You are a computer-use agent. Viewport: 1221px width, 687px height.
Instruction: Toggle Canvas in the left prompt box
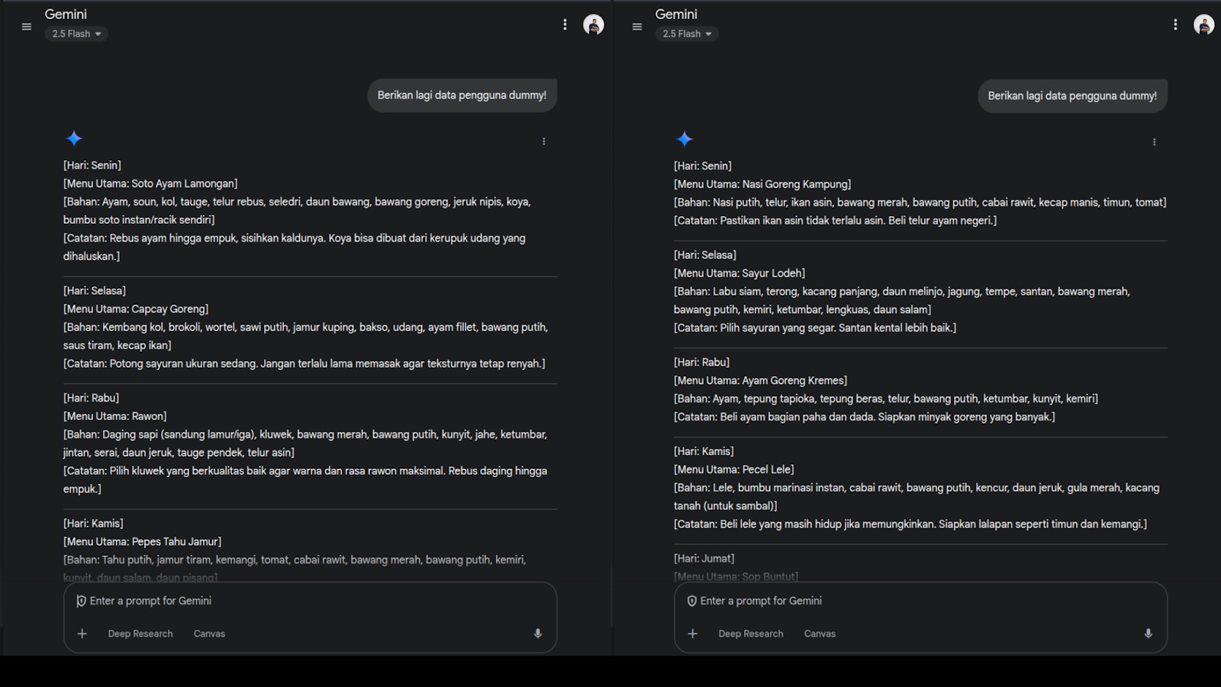pyautogui.click(x=209, y=634)
